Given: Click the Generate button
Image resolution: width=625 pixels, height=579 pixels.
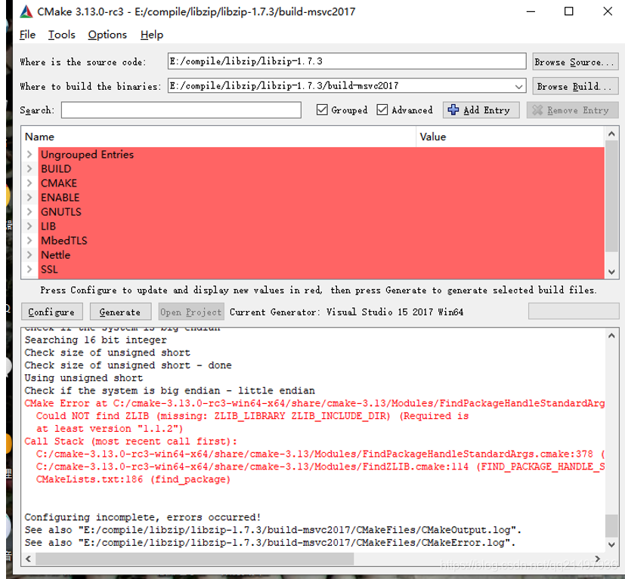Looking at the screenshot, I should point(120,312).
